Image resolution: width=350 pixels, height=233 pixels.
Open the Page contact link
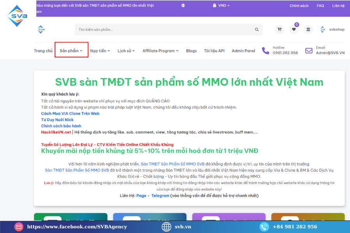point(141,196)
